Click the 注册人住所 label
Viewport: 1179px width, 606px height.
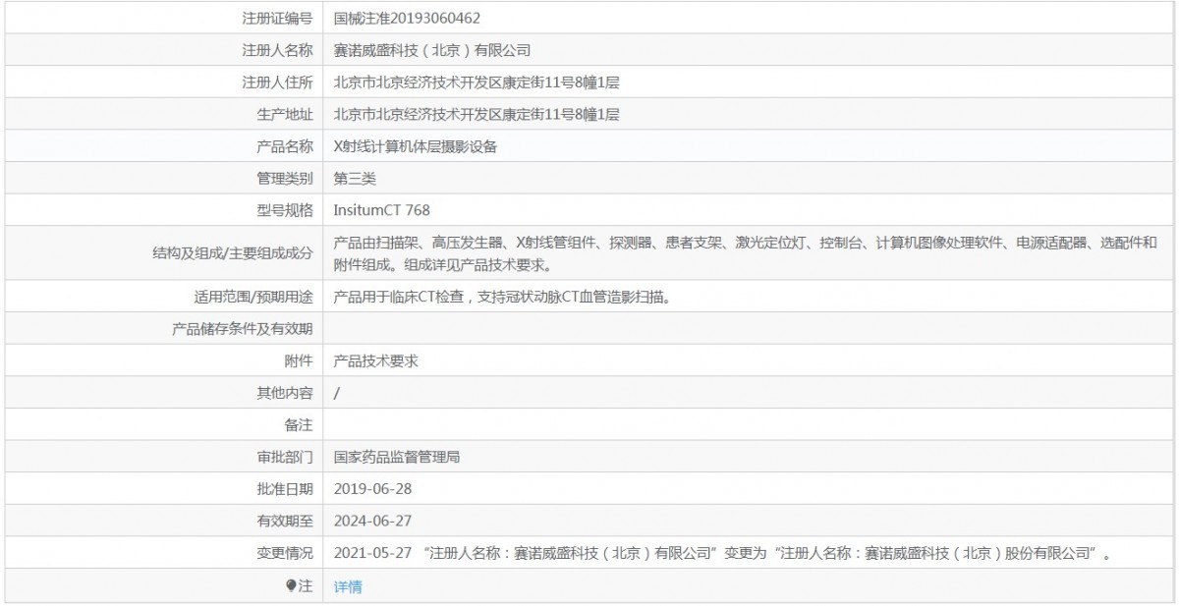[277, 83]
